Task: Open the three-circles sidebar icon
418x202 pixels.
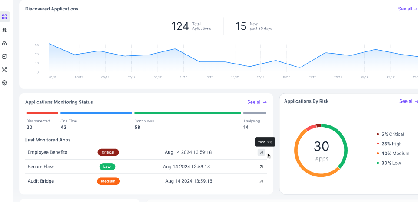Action: (4, 43)
